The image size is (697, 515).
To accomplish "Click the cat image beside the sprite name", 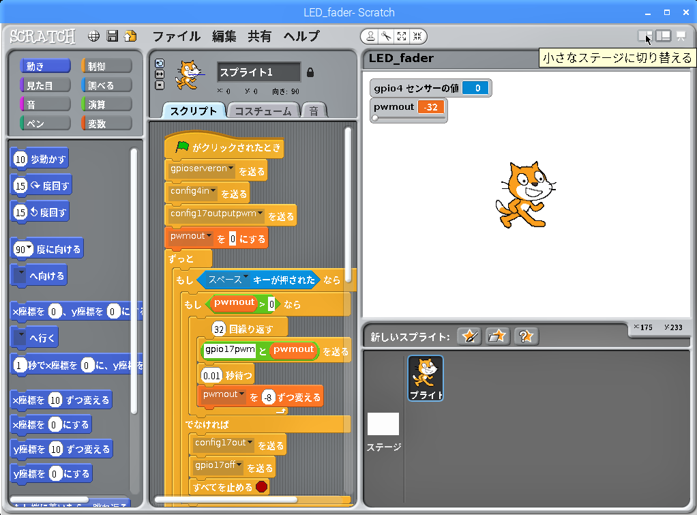I will [190, 74].
